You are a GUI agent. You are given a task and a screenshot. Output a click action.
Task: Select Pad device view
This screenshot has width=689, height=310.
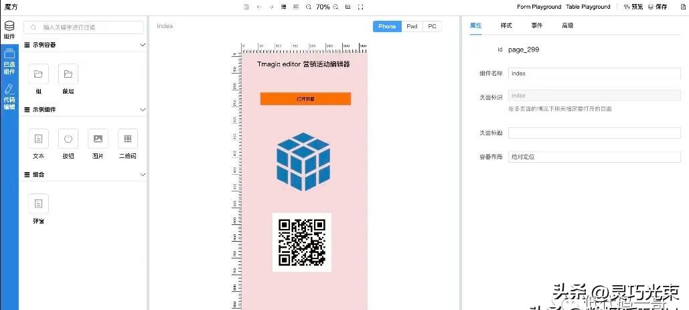[x=412, y=26]
